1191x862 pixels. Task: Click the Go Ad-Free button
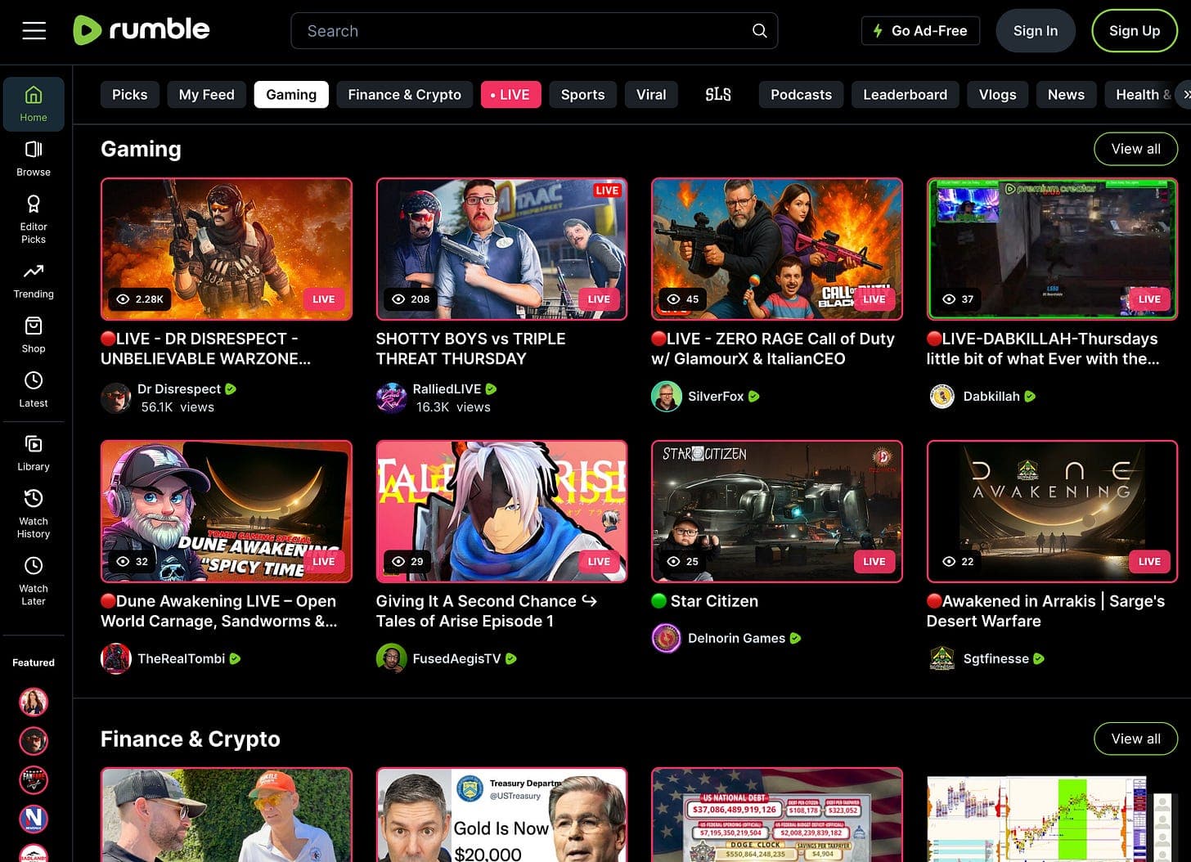pos(921,31)
